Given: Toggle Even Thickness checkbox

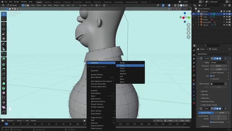Looking at the screenshot, I should (211, 73).
